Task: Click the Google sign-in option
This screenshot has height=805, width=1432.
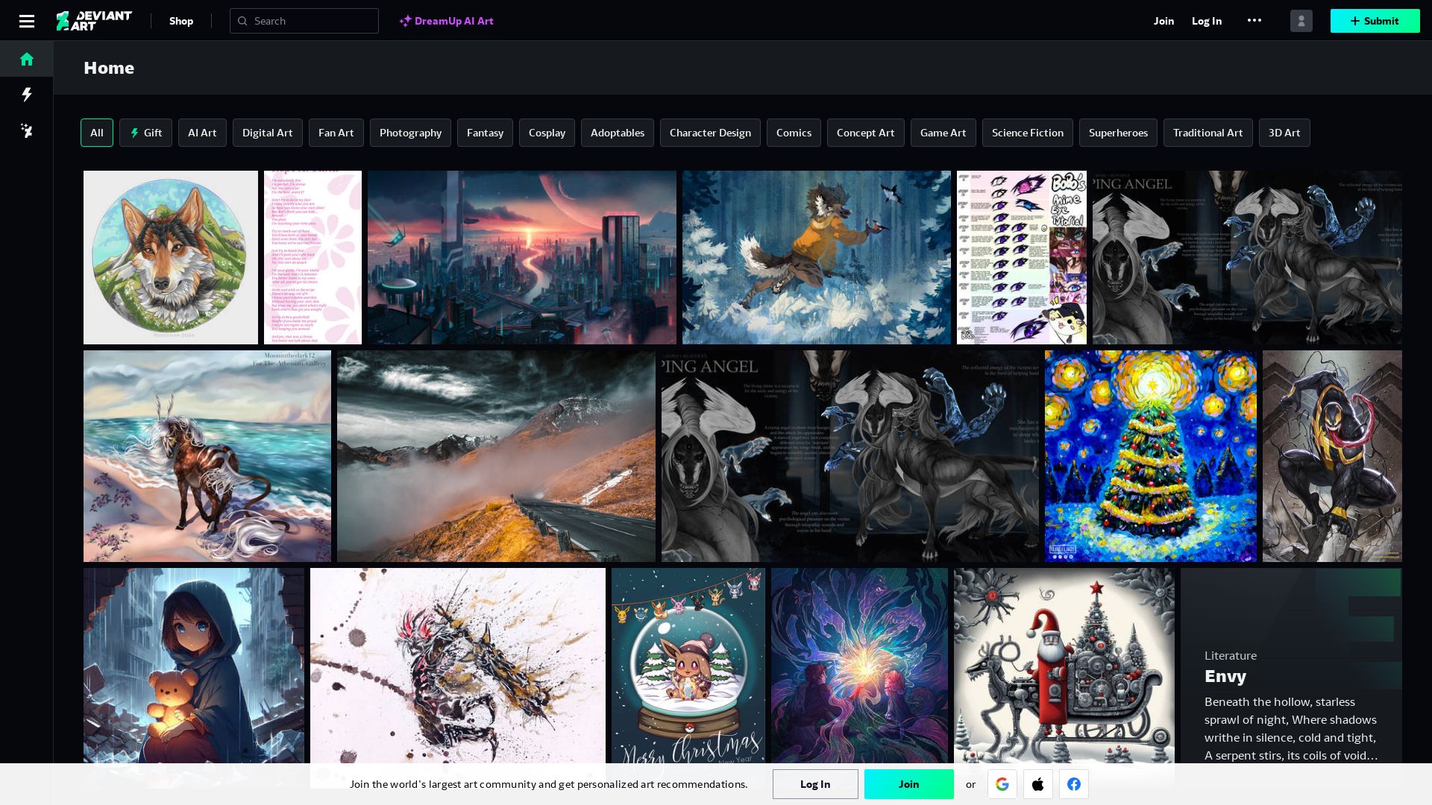Action: coord(1002,784)
